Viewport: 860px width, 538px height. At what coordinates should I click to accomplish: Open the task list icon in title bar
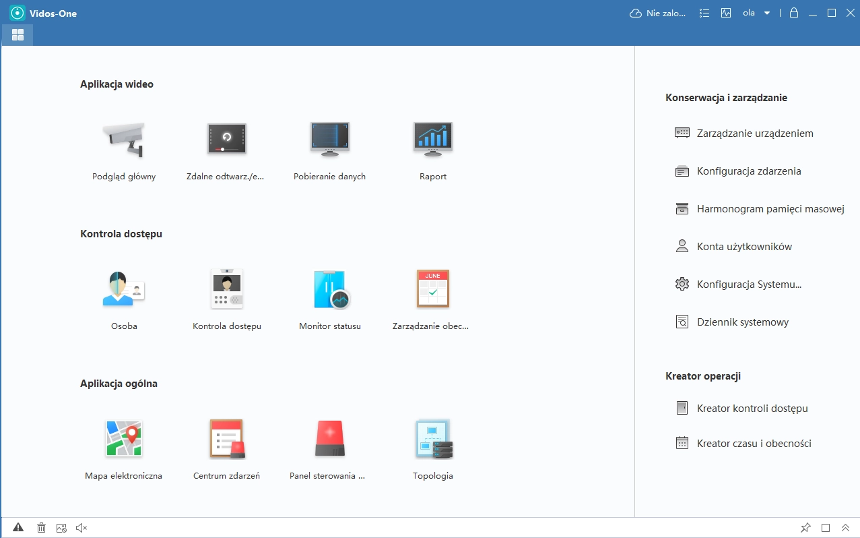pyautogui.click(x=704, y=13)
